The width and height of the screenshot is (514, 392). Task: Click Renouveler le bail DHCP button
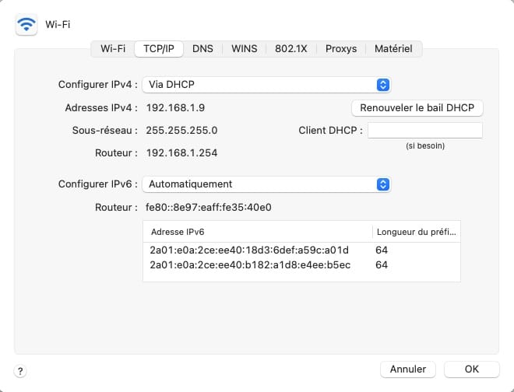[417, 107]
